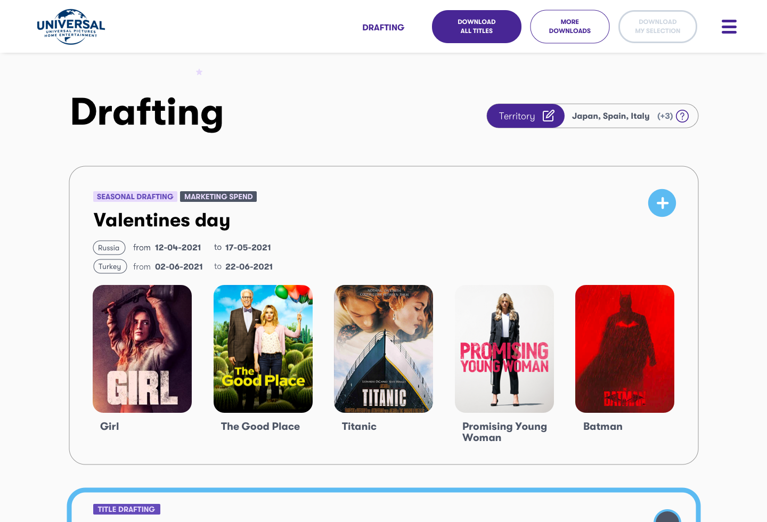Open More Downloads
Viewport: 767px width, 522px height.
coord(569,27)
